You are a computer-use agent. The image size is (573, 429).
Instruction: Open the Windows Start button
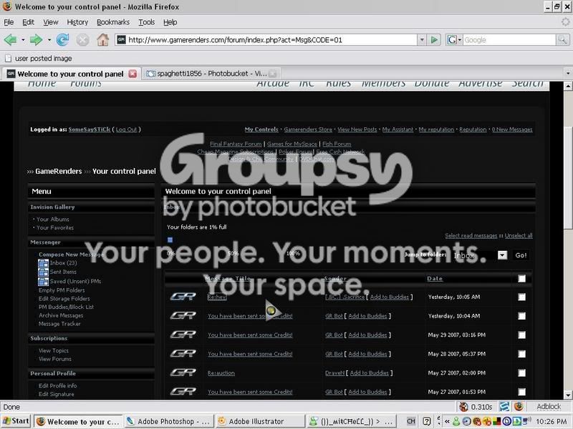16,421
